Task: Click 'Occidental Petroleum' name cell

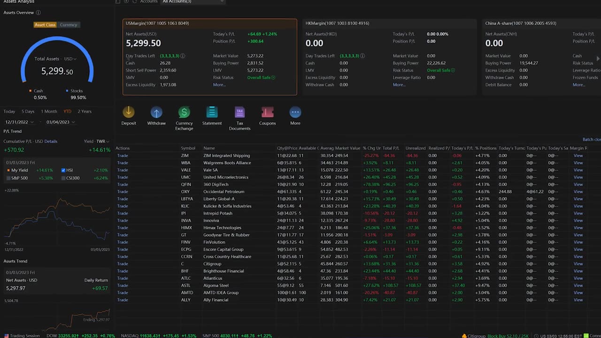Action: 224,192
